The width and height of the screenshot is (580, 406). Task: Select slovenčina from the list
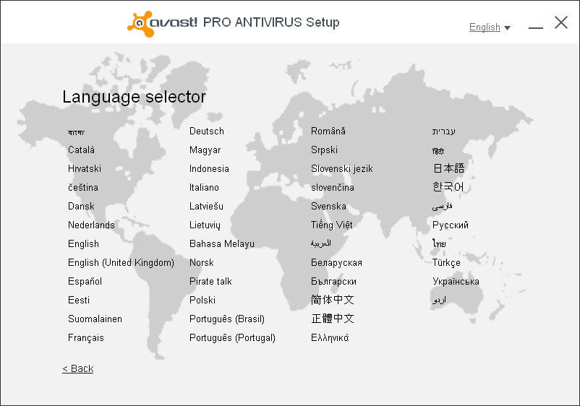(x=333, y=187)
